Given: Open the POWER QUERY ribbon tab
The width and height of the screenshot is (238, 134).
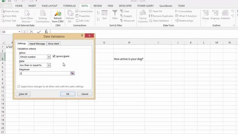Looking at the screenshot, I should pyautogui.click(x=145, y=6).
